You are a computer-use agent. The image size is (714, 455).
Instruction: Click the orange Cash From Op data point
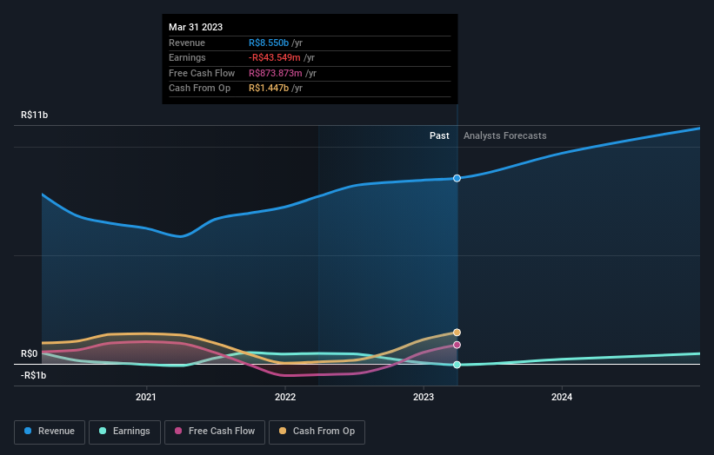click(457, 333)
